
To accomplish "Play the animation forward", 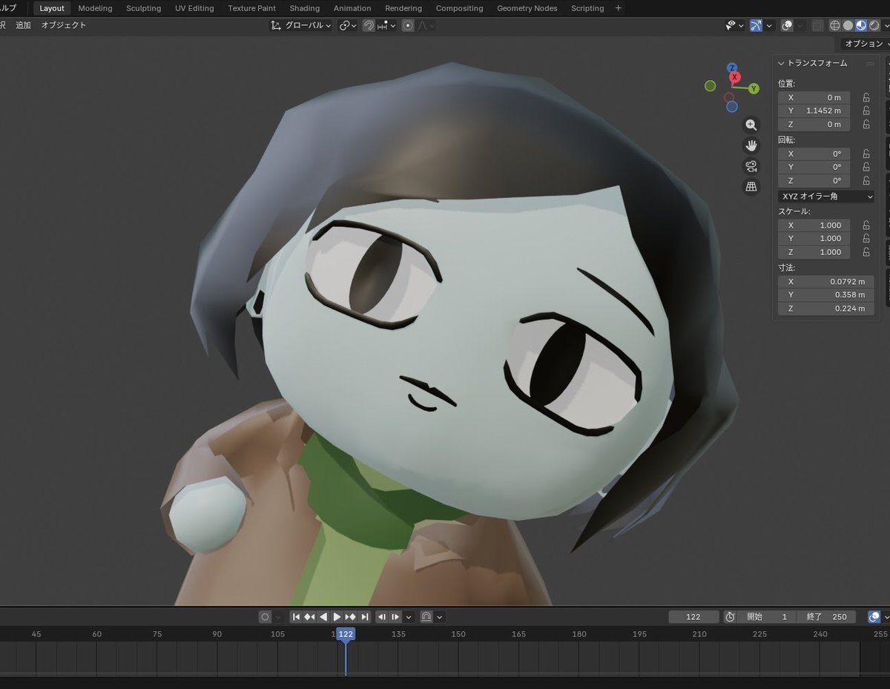I will point(337,617).
